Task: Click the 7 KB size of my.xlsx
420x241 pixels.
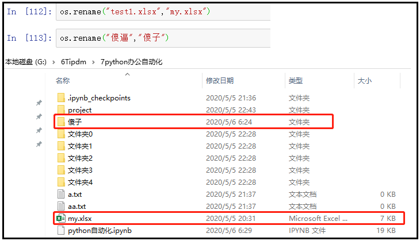Action: (388, 218)
